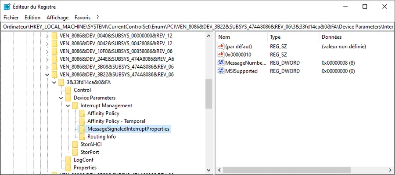Click the DWORD icon of MSISupported value
This screenshot has width=395, height=175.
[x=221, y=71]
